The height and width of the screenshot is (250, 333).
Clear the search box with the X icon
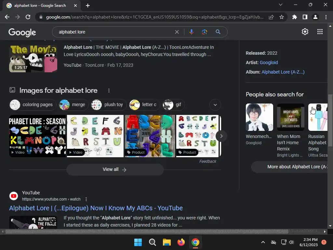click(177, 32)
